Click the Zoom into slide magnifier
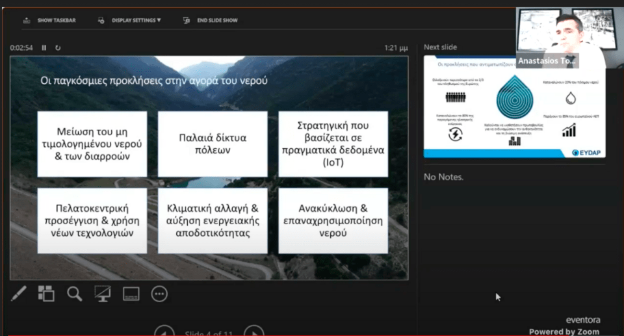 (x=75, y=294)
